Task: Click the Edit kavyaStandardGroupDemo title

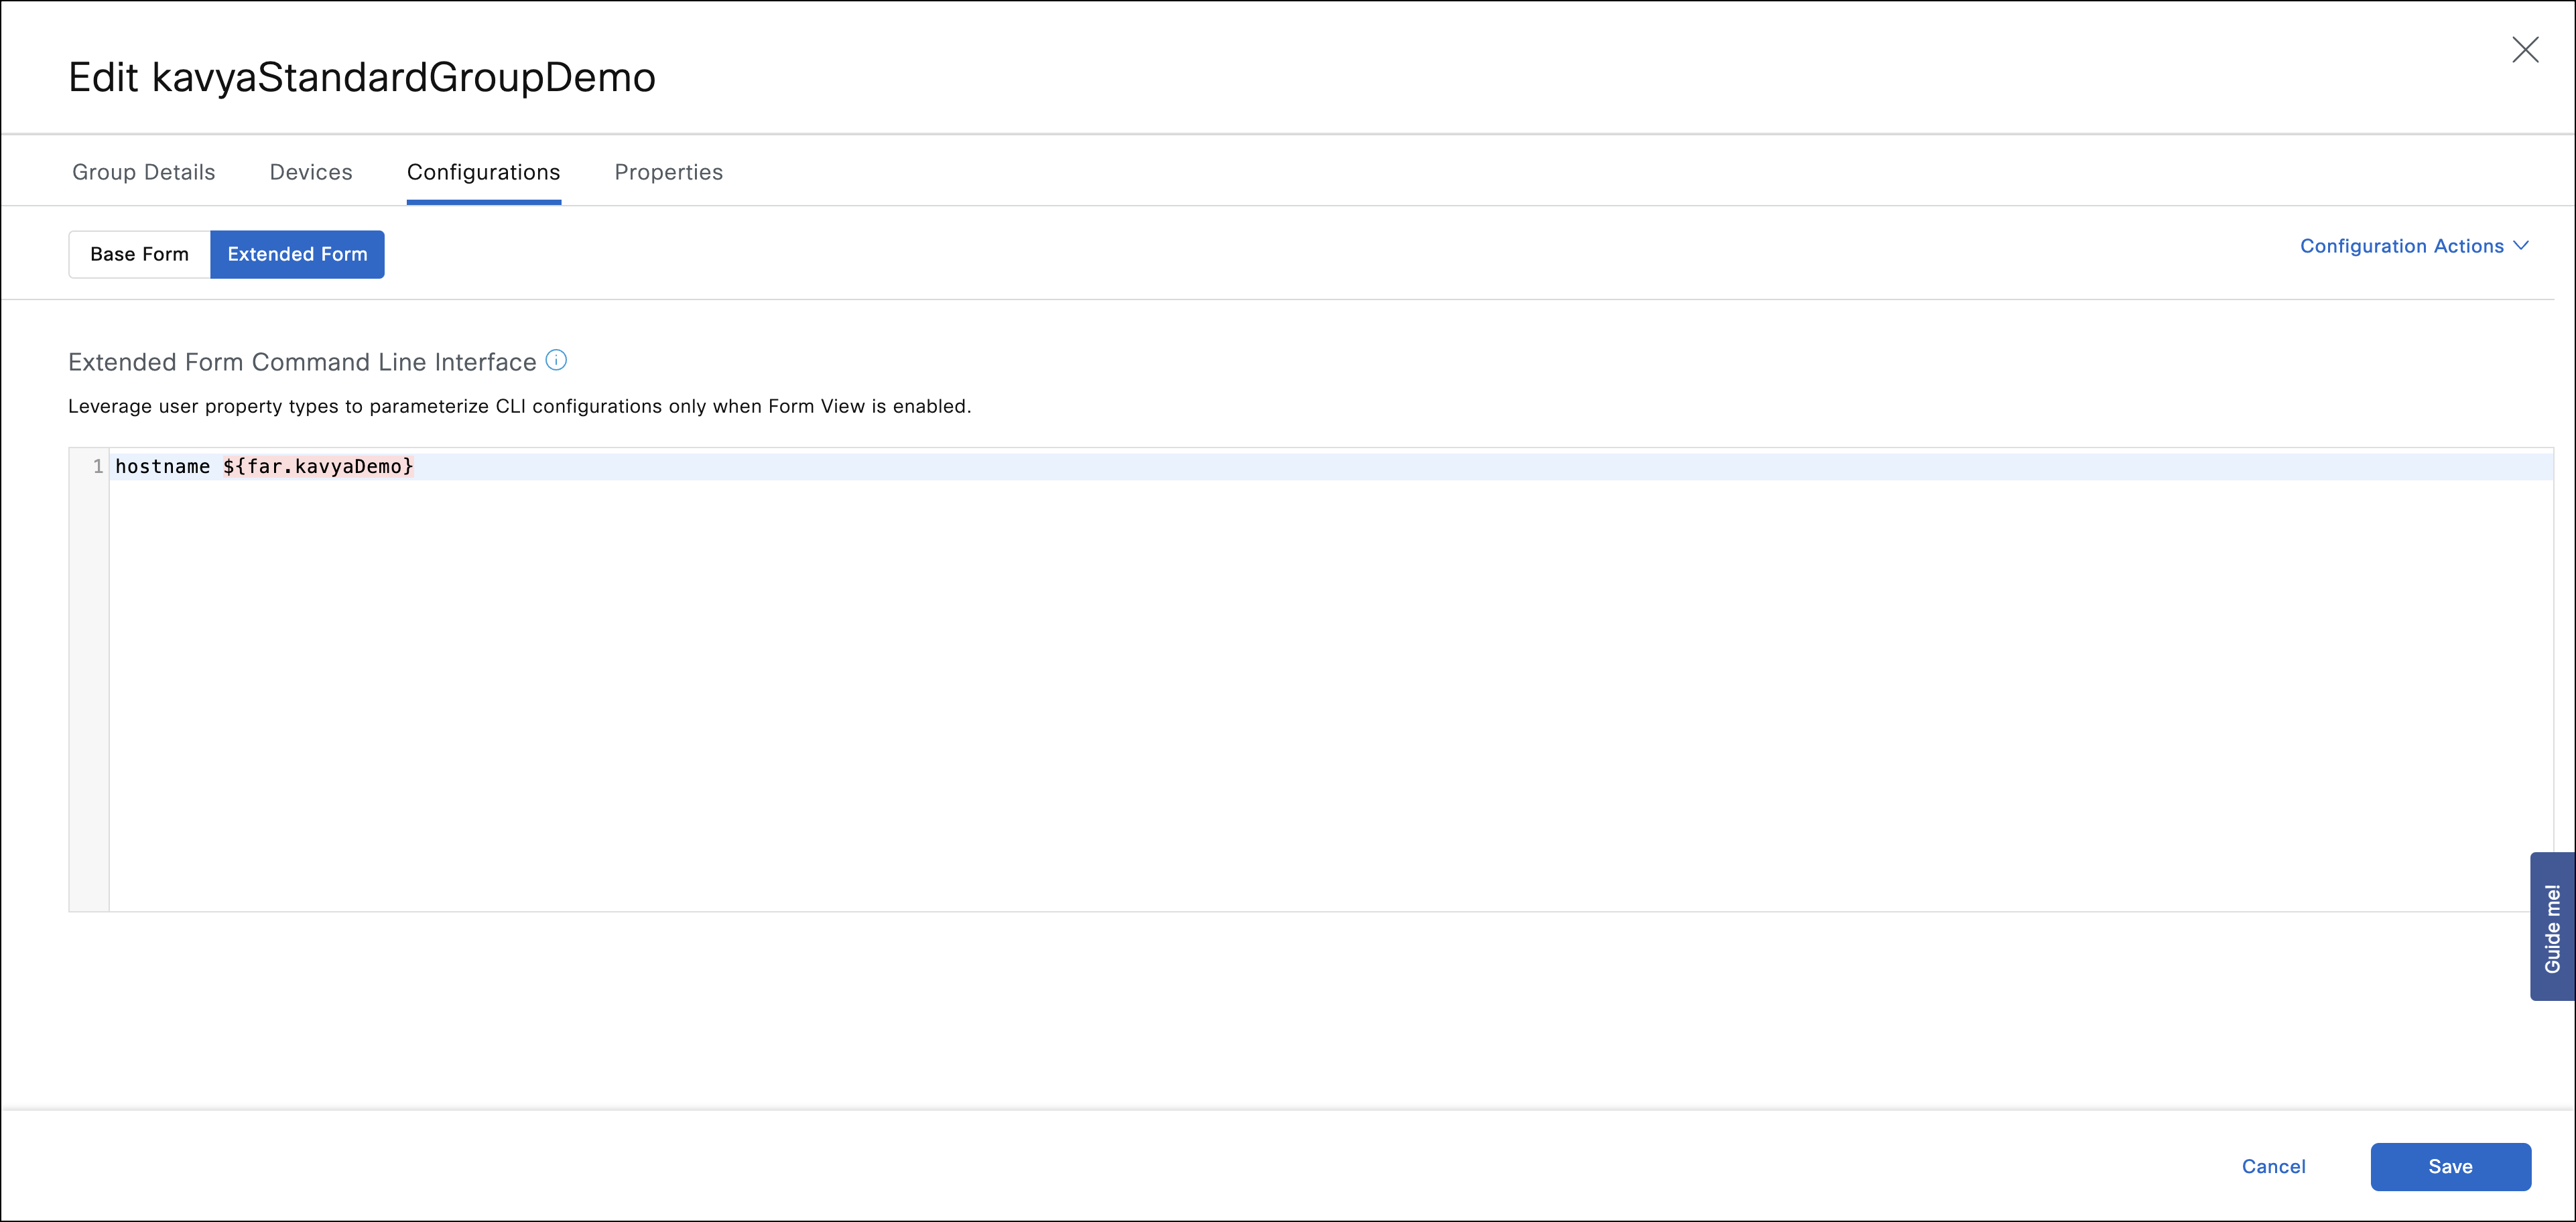Action: click(362, 78)
